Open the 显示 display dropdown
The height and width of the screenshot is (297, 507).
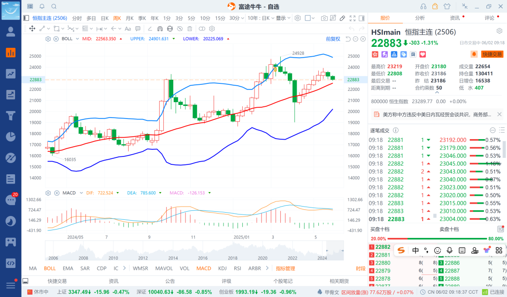(x=283, y=18)
